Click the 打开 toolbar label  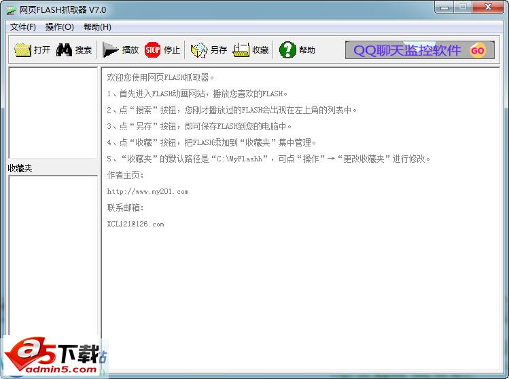point(42,50)
